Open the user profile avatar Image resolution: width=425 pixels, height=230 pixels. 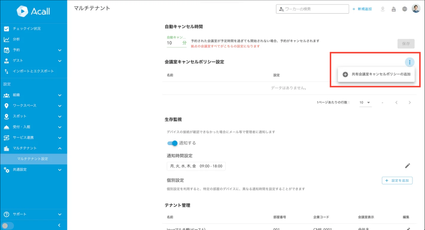point(416,9)
